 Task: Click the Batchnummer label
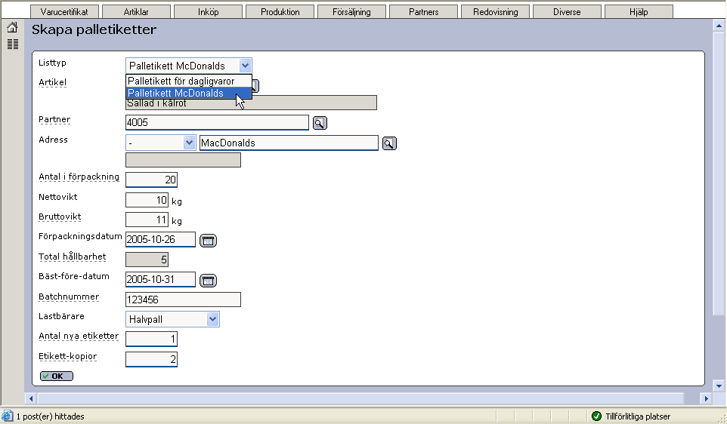coord(69,296)
